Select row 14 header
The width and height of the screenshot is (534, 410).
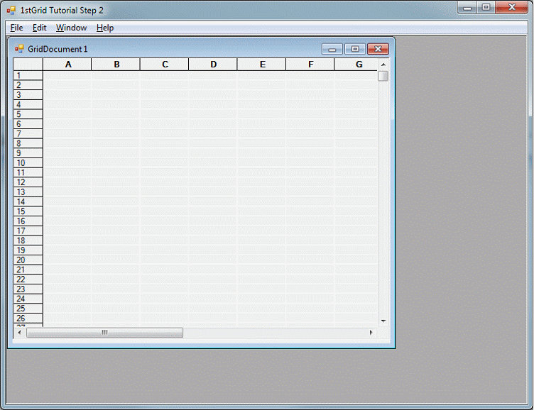pyautogui.click(x=28, y=201)
